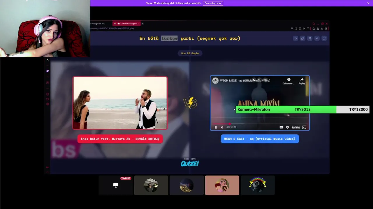Click the Son 28 Seçim badge
Viewport: 373px width, 209px height.
pyautogui.click(x=190, y=53)
